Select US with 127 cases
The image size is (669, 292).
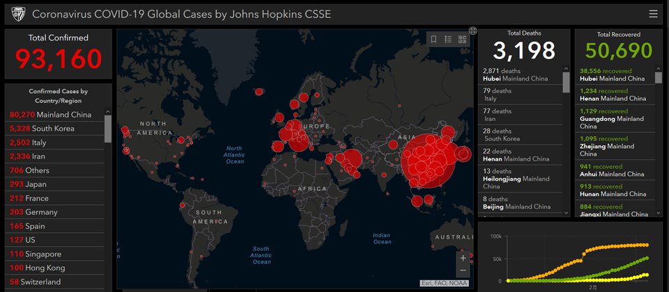(54, 240)
